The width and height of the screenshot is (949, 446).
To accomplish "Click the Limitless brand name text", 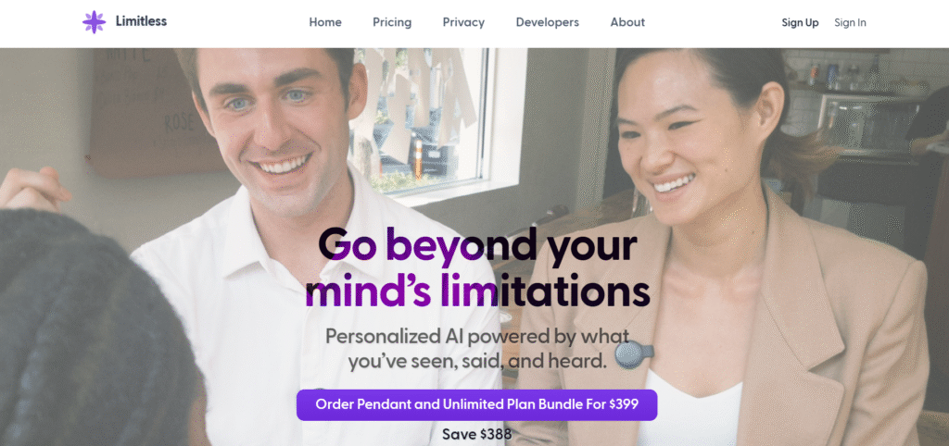I will click(x=141, y=22).
